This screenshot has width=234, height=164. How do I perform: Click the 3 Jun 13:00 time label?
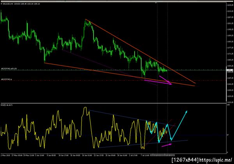click(40, 155)
